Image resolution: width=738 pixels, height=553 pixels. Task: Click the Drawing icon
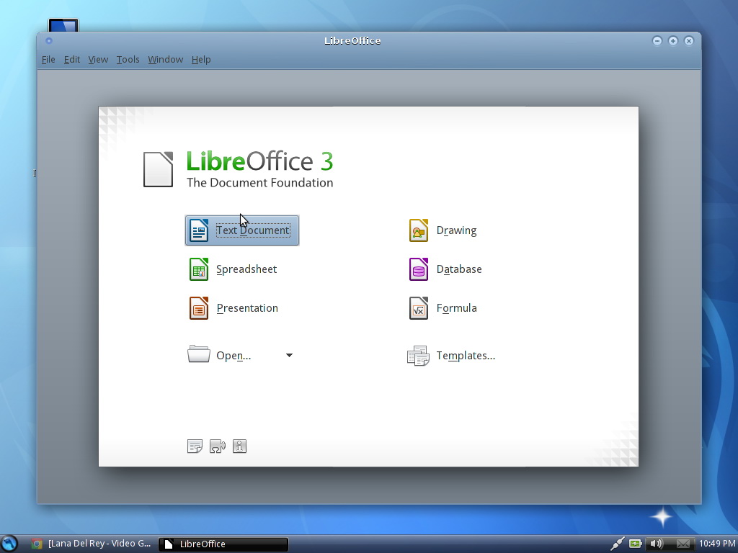(419, 230)
